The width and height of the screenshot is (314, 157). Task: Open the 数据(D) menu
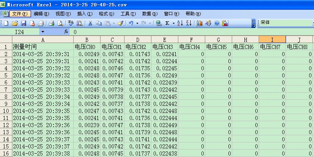[x=150, y=14]
